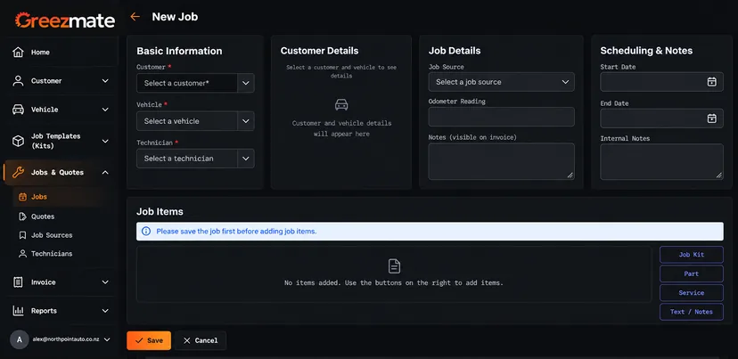Expand the Reports sidebar menu chevron
This screenshot has width=738, height=359.
click(105, 311)
